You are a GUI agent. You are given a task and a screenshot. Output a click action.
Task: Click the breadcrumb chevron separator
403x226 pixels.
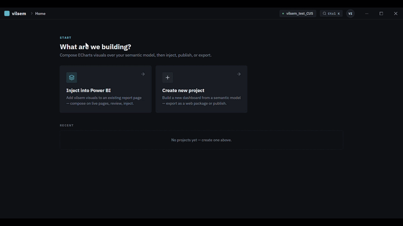tap(32, 14)
